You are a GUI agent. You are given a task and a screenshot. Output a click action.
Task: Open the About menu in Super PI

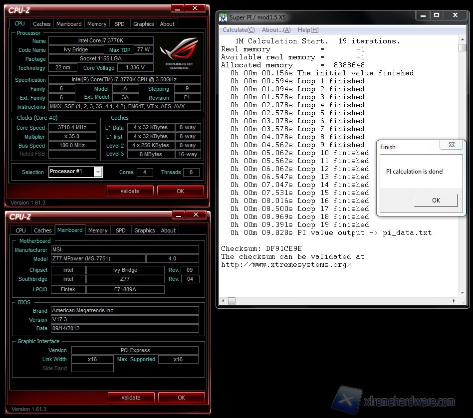pyautogui.click(x=276, y=30)
